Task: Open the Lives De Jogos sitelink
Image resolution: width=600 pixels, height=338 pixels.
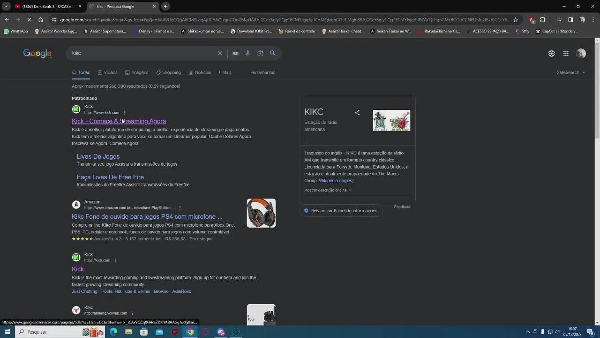Action: (98, 156)
